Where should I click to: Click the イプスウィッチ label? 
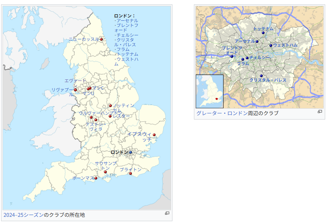coord(140,137)
